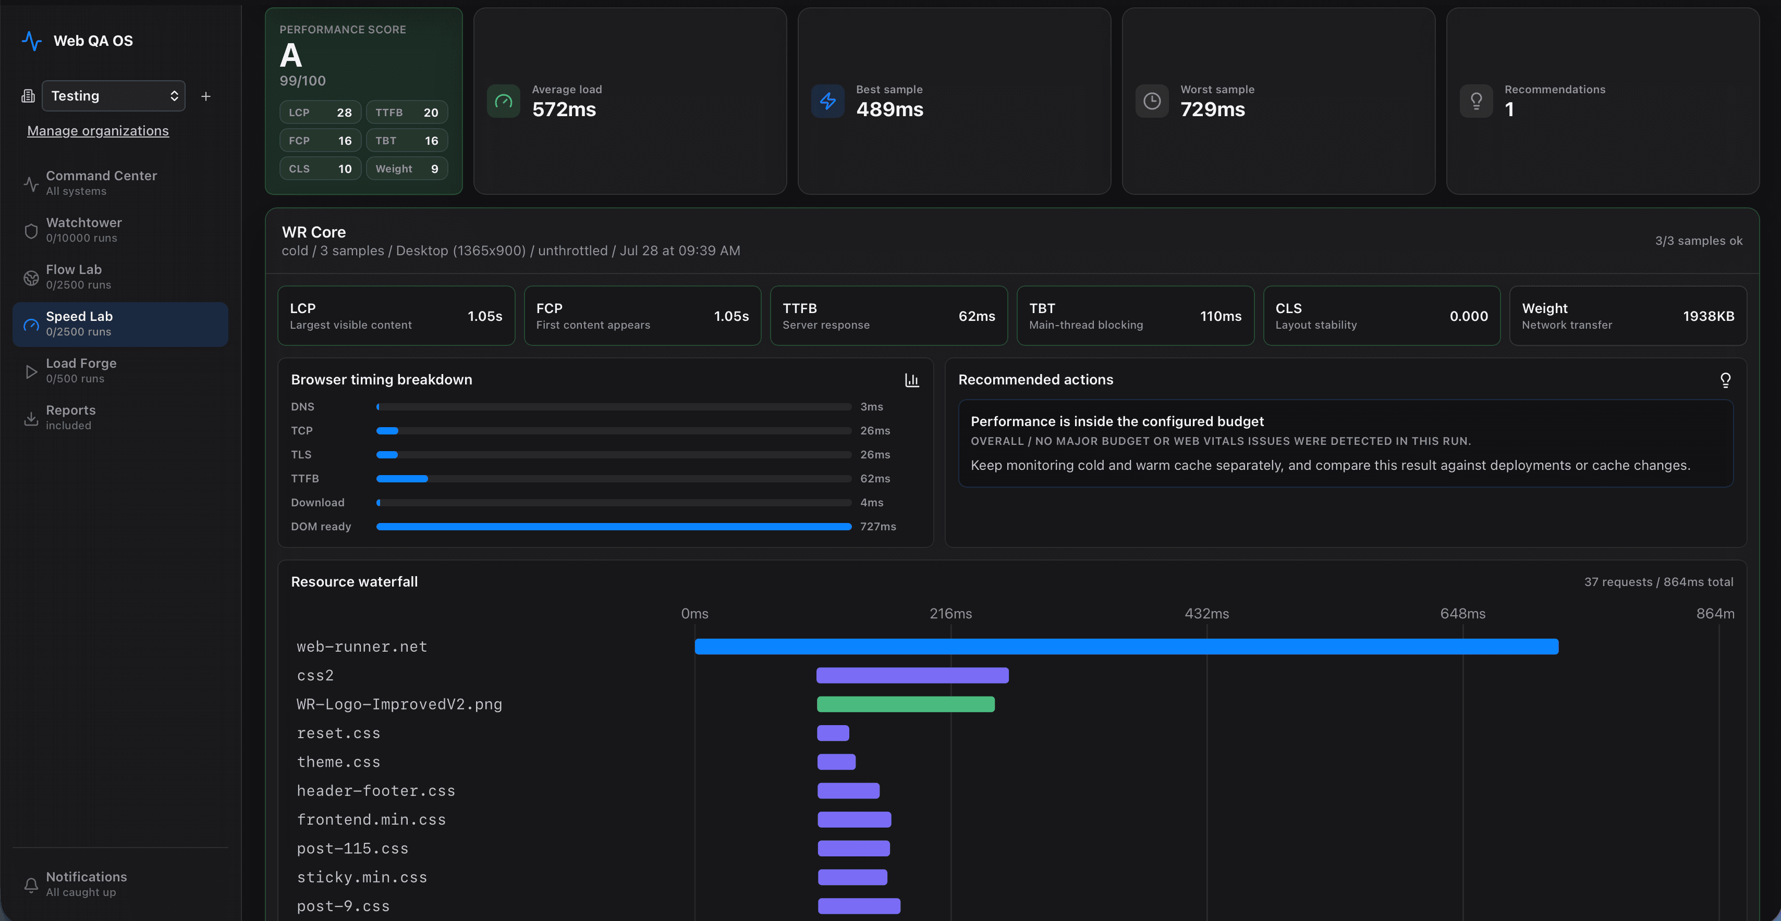The width and height of the screenshot is (1781, 921).
Task: Select the CLS 10 score chip
Action: pos(320,169)
